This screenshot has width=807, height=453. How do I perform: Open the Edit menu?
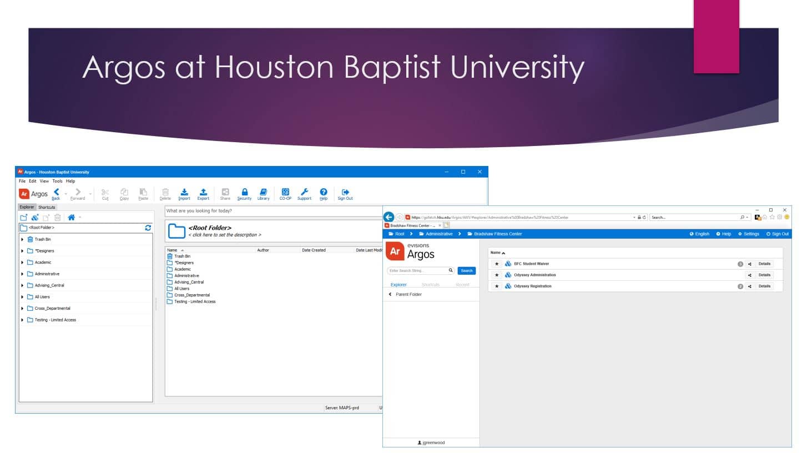coord(33,181)
